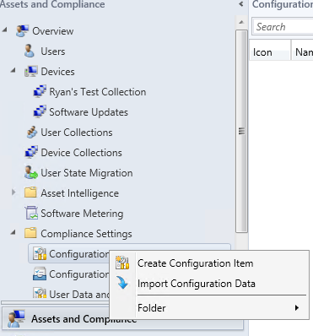Click the Search input field
Screen dimensions: 313x336
click(283, 27)
